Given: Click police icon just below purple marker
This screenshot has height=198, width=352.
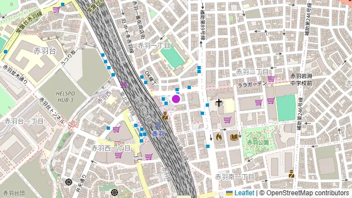Looking at the screenshot, I should (165, 116).
